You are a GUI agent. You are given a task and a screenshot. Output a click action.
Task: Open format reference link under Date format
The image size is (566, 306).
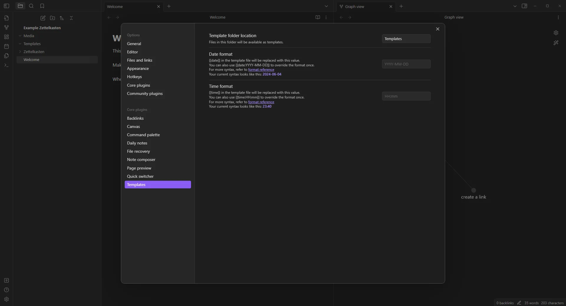click(261, 70)
